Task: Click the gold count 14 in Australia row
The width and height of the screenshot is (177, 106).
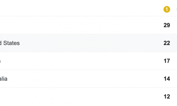Action: (167, 79)
